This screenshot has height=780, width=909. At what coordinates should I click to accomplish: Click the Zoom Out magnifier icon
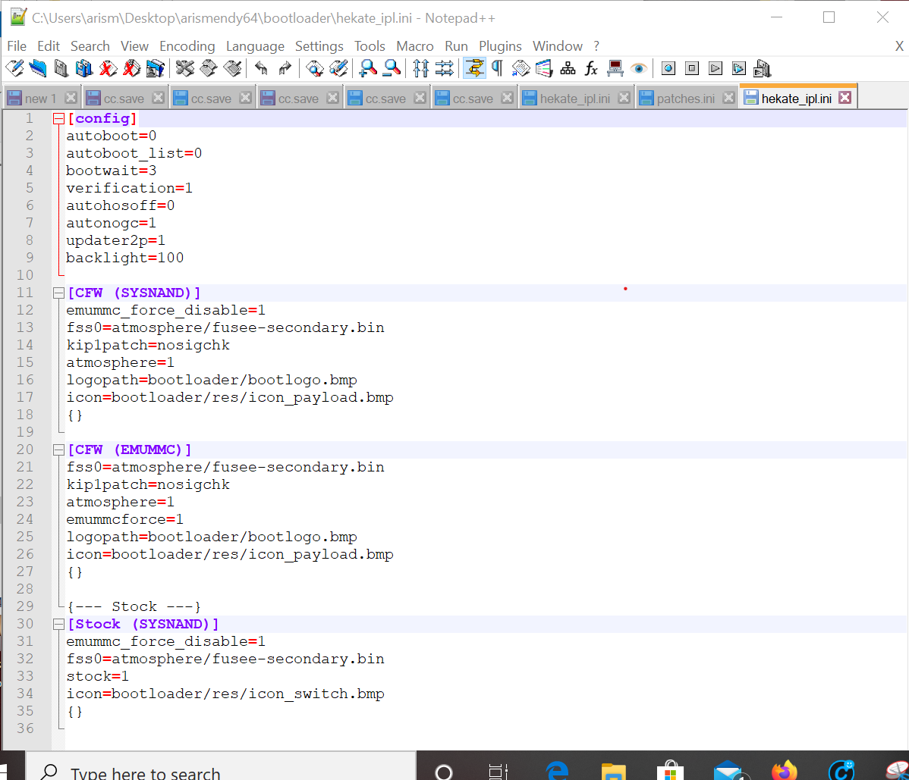click(392, 69)
